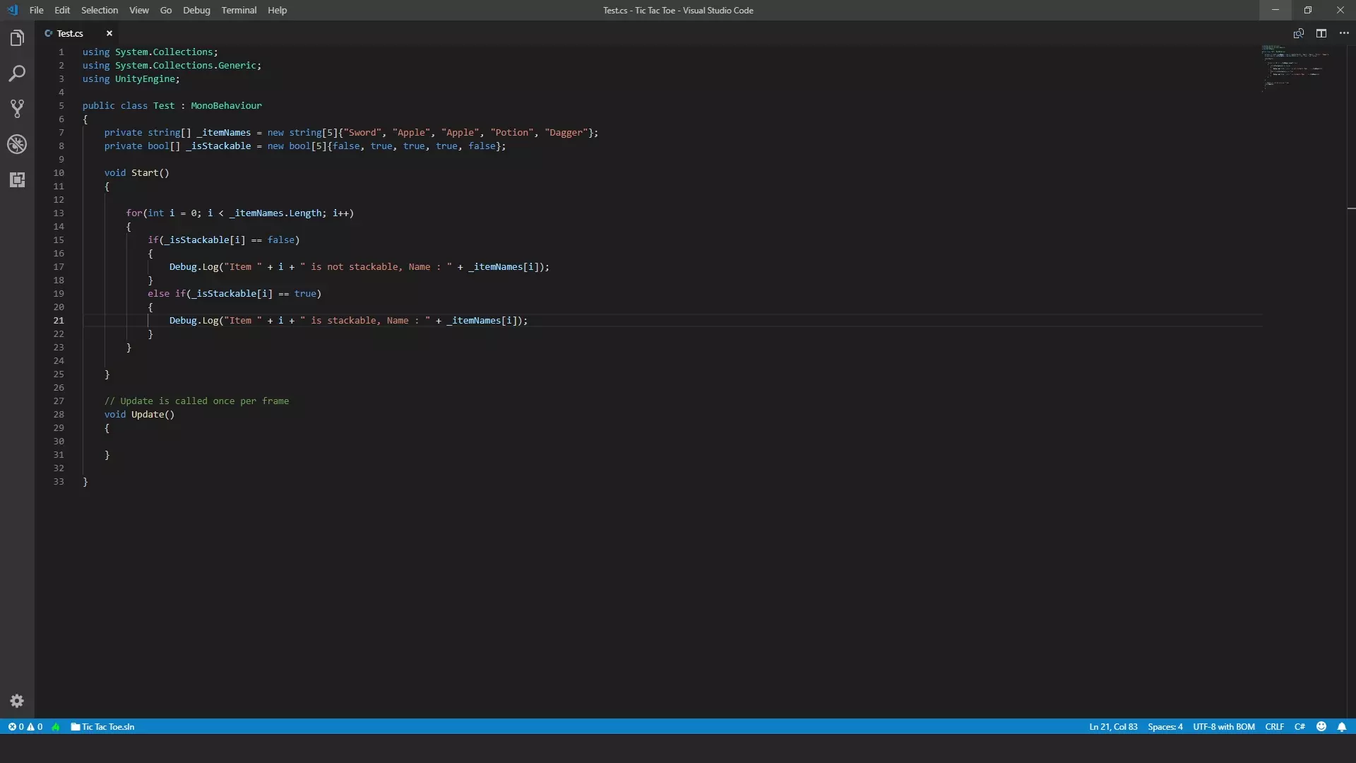
Task: Open the Terminal menu
Action: [x=239, y=10]
